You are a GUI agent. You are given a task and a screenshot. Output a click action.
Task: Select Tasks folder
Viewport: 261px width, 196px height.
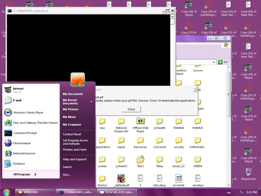[140, 162]
